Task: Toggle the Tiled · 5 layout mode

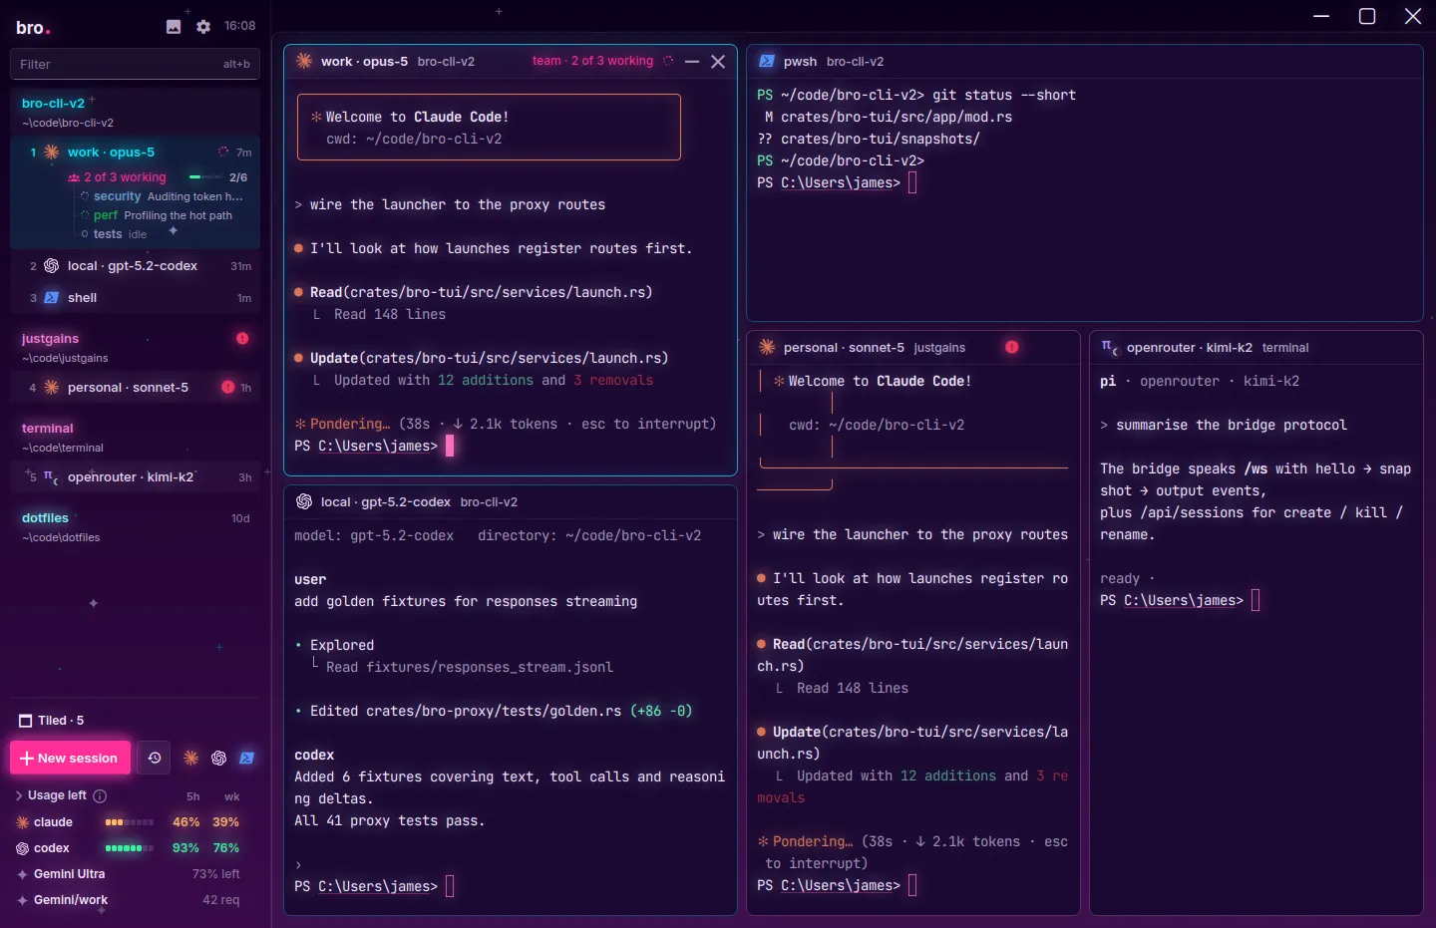Action: (x=52, y=721)
